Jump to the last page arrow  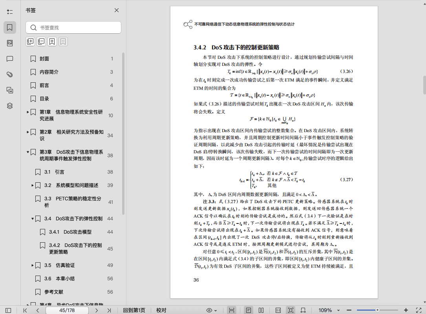(x=109, y=310)
